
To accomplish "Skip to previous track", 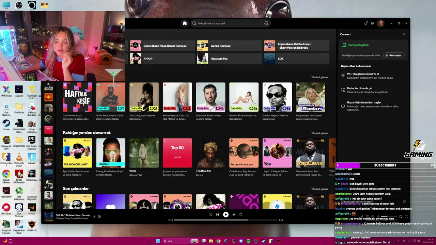I will (218, 214).
